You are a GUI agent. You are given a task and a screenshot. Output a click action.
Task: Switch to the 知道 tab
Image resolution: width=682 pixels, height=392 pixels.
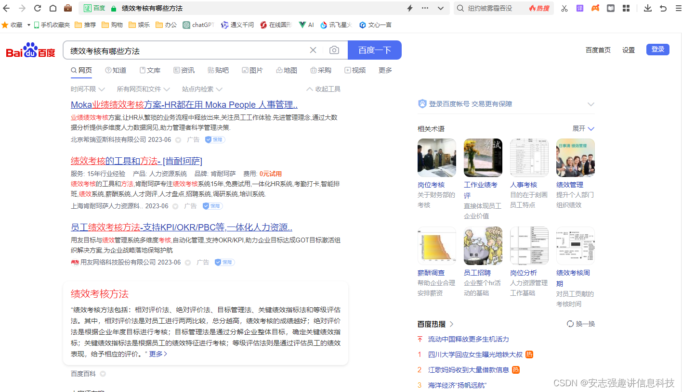click(116, 70)
